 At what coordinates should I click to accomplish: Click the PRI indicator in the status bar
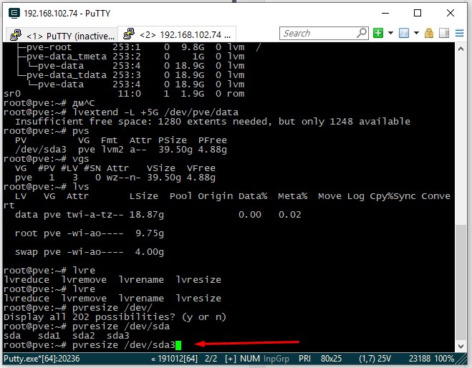(x=304, y=359)
